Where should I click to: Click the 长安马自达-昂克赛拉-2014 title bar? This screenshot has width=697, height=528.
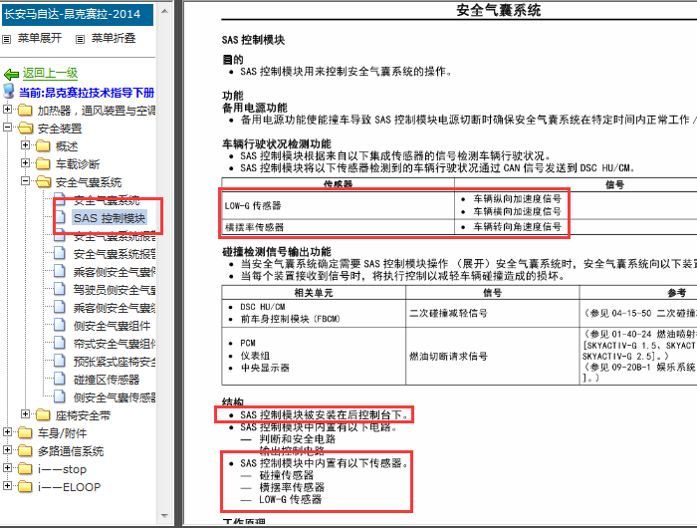[78, 15]
